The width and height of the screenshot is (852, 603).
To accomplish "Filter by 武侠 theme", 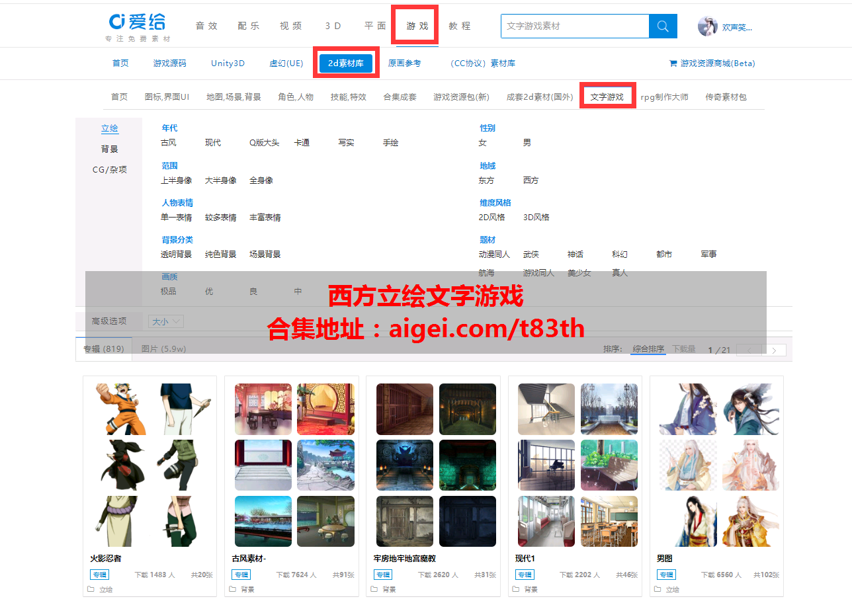I will (531, 254).
